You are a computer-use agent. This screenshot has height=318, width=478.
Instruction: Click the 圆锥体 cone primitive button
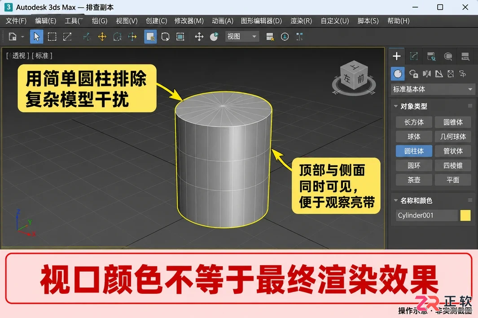(x=453, y=122)
